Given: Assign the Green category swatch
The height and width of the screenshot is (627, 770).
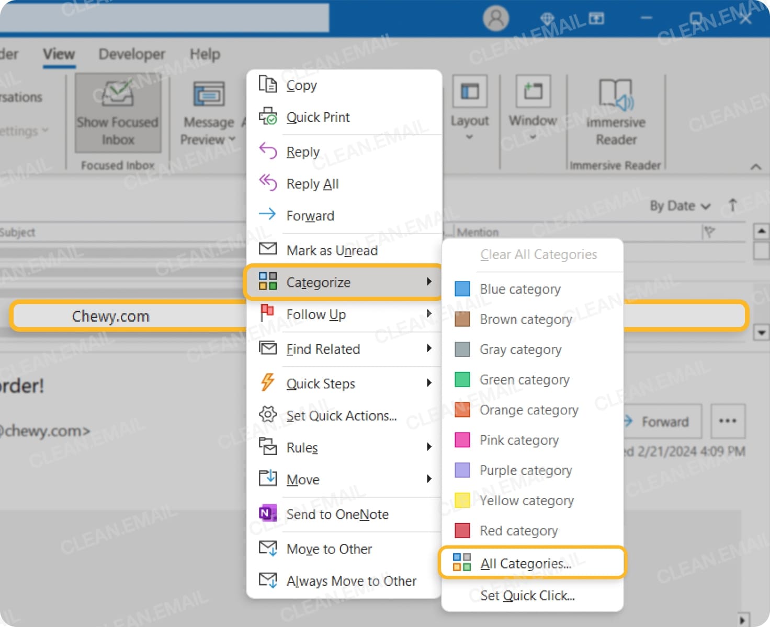Looking at the screenshot, I should [462, 379].
